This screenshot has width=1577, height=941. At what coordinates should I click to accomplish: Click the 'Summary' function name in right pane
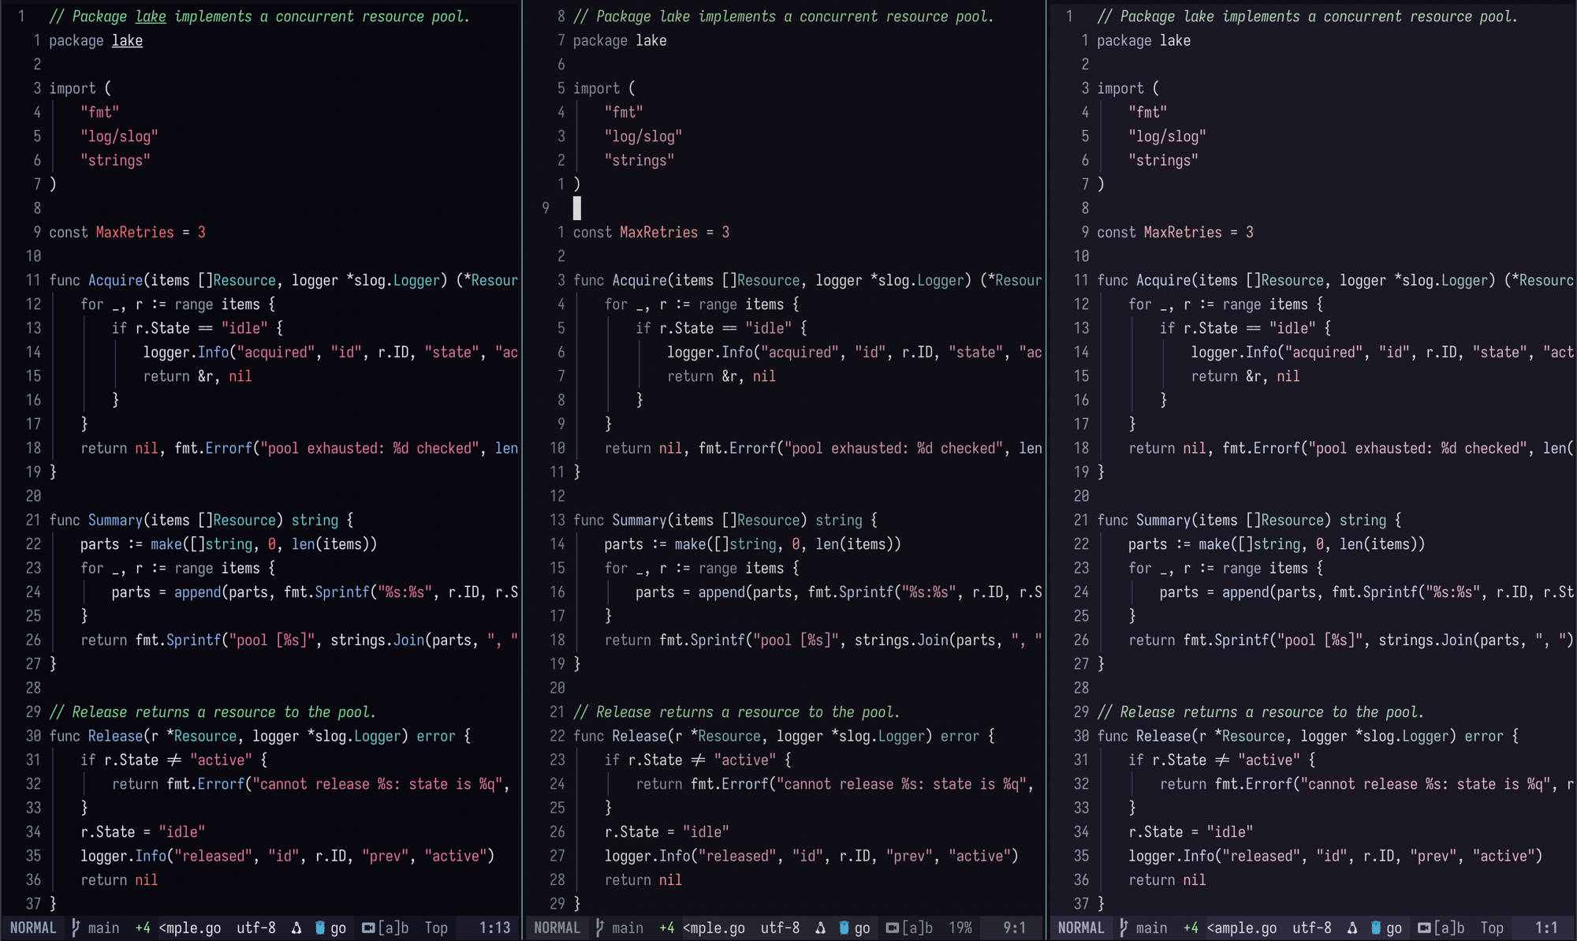tap(1163, 520)
